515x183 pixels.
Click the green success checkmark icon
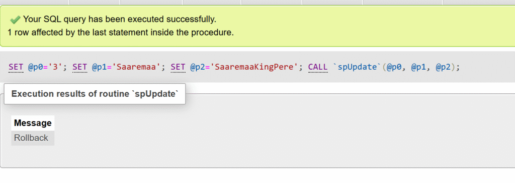(x=15, y=20)
